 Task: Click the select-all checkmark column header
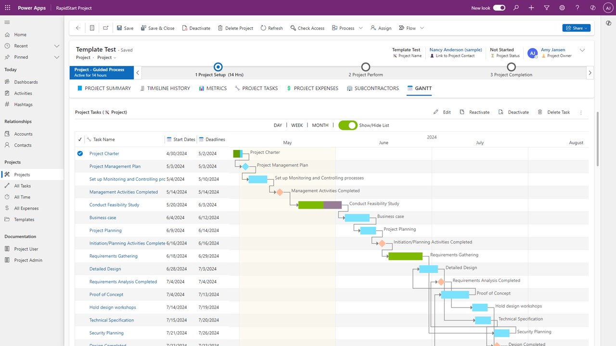pyautogui.click(x=80, y=139)
